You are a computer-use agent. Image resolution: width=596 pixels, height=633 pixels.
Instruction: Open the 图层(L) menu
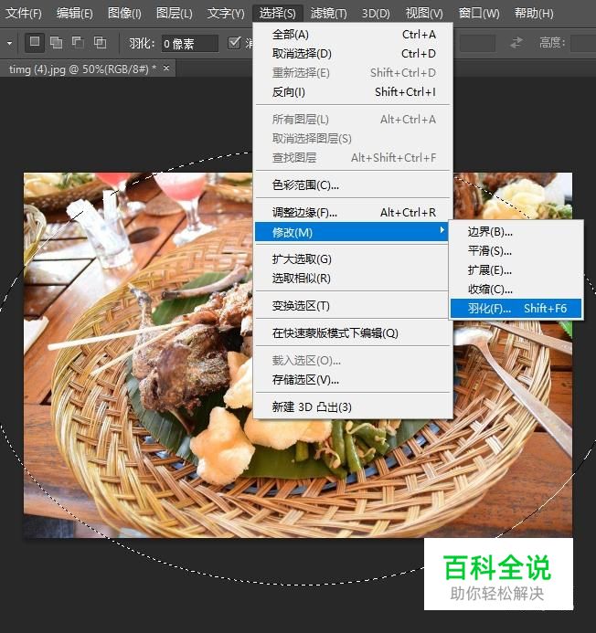click(175, 14)
